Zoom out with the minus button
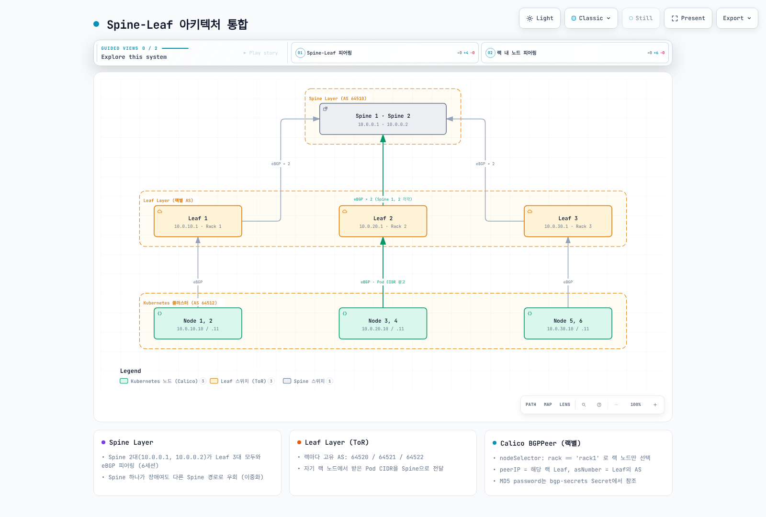This screenshot has width=766, height=517. pos(616,405)
